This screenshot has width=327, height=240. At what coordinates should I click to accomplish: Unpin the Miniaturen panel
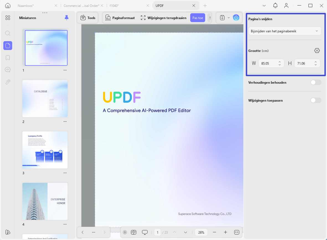66,18
